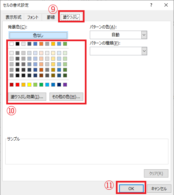Pick lightest yellow swatch in first tint row

tap(53, 53)
